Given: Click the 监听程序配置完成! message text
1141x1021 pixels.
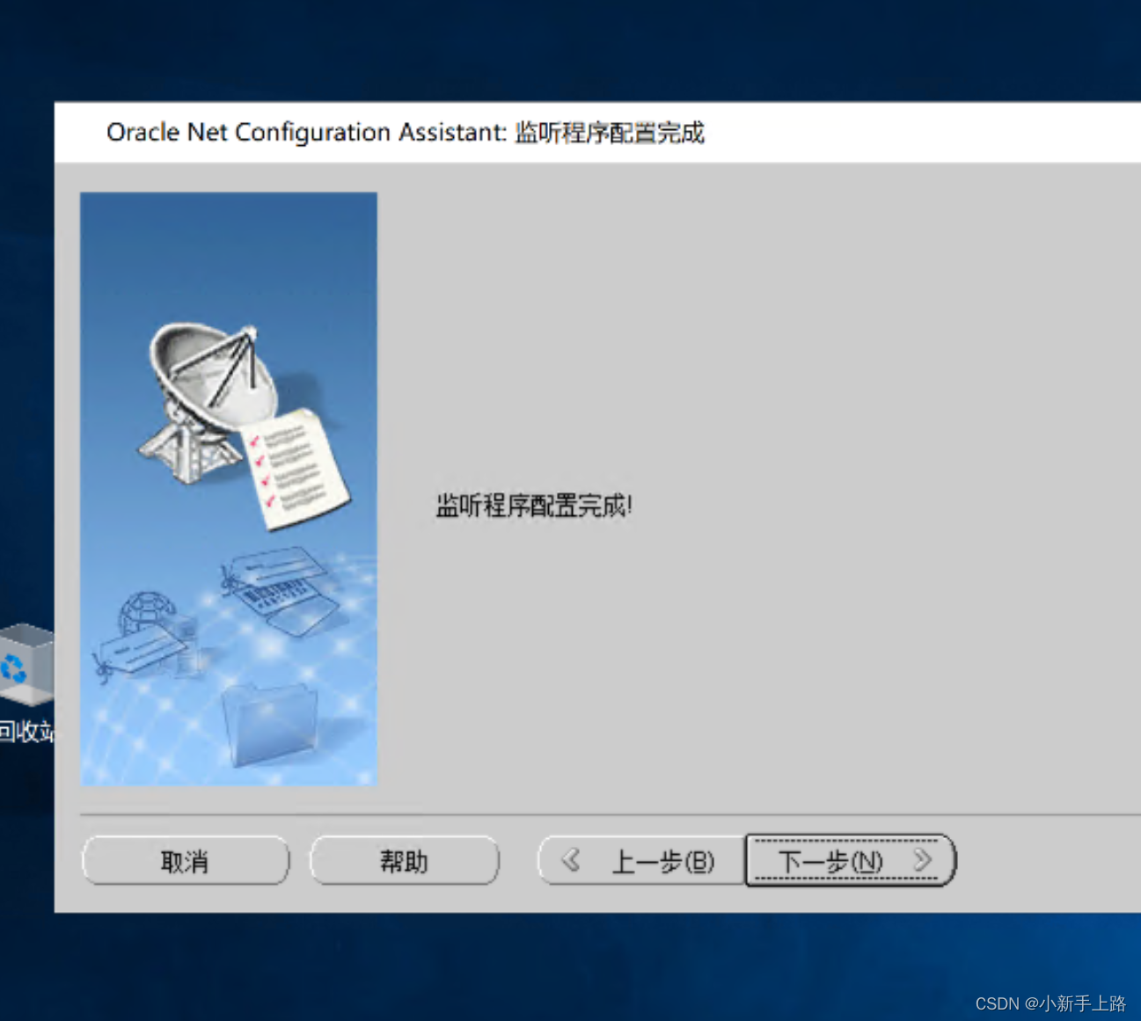Looking at the screenshot, I should pos(534,506).
